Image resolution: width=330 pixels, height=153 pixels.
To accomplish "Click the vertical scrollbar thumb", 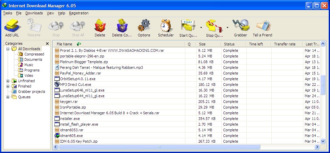I will coord(323,85).
